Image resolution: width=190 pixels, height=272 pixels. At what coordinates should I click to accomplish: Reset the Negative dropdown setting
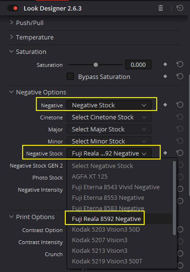pos(180,105)
